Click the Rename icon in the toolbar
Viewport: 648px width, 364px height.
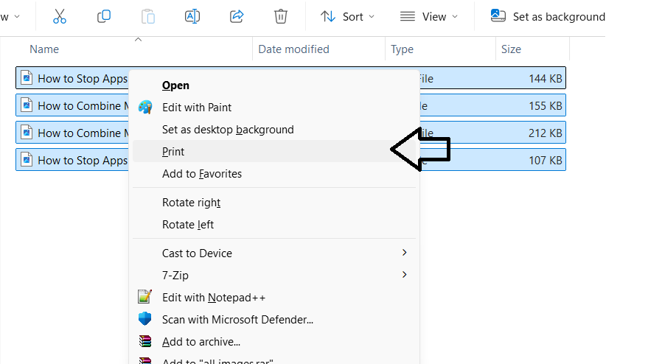coord(192,16)
